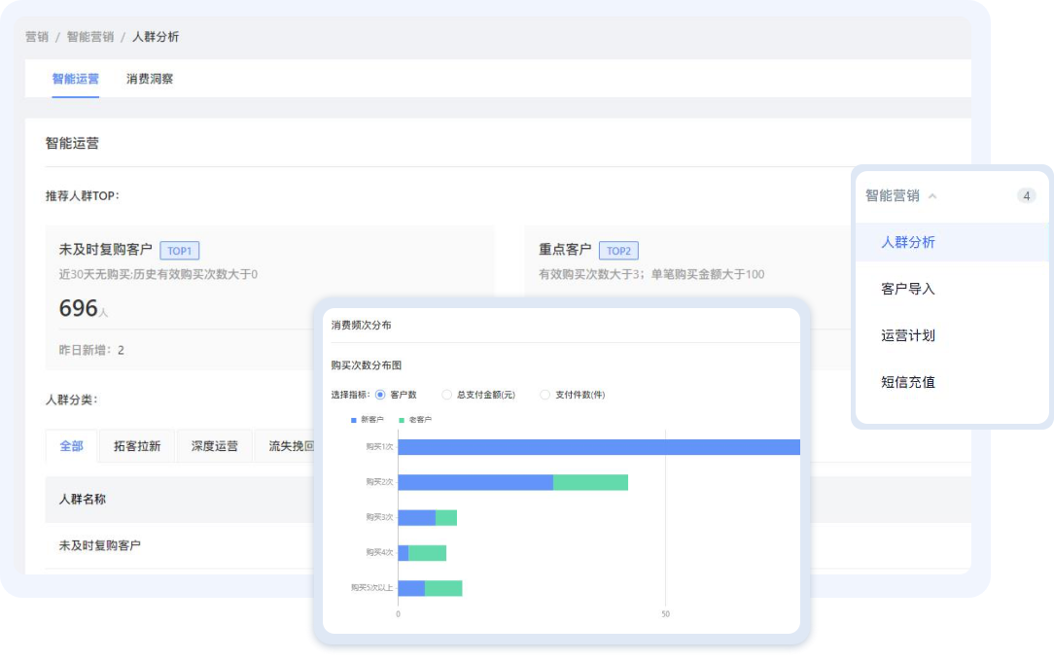
Task: Show the 全部 crowd category tab
Action: [71, 446]
